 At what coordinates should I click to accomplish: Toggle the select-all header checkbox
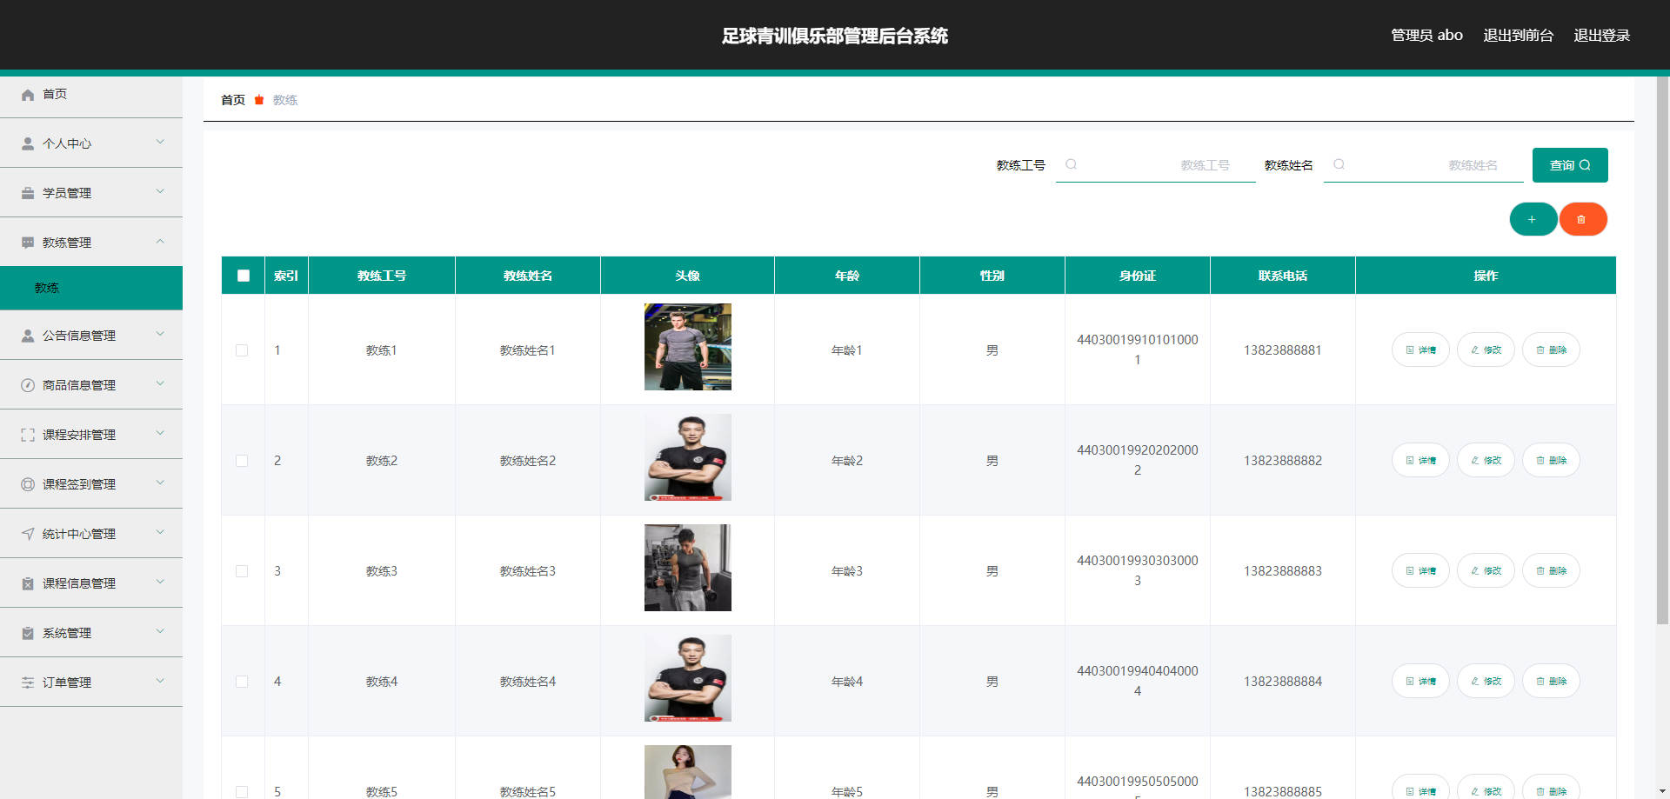point(244,276)
